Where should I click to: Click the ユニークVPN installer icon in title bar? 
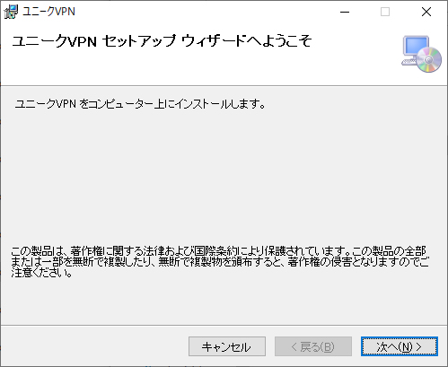[11, 12]
